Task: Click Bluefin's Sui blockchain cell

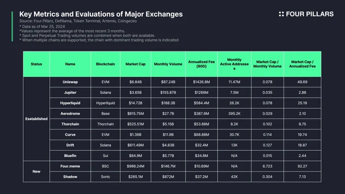Action: [x=106, y=156]
